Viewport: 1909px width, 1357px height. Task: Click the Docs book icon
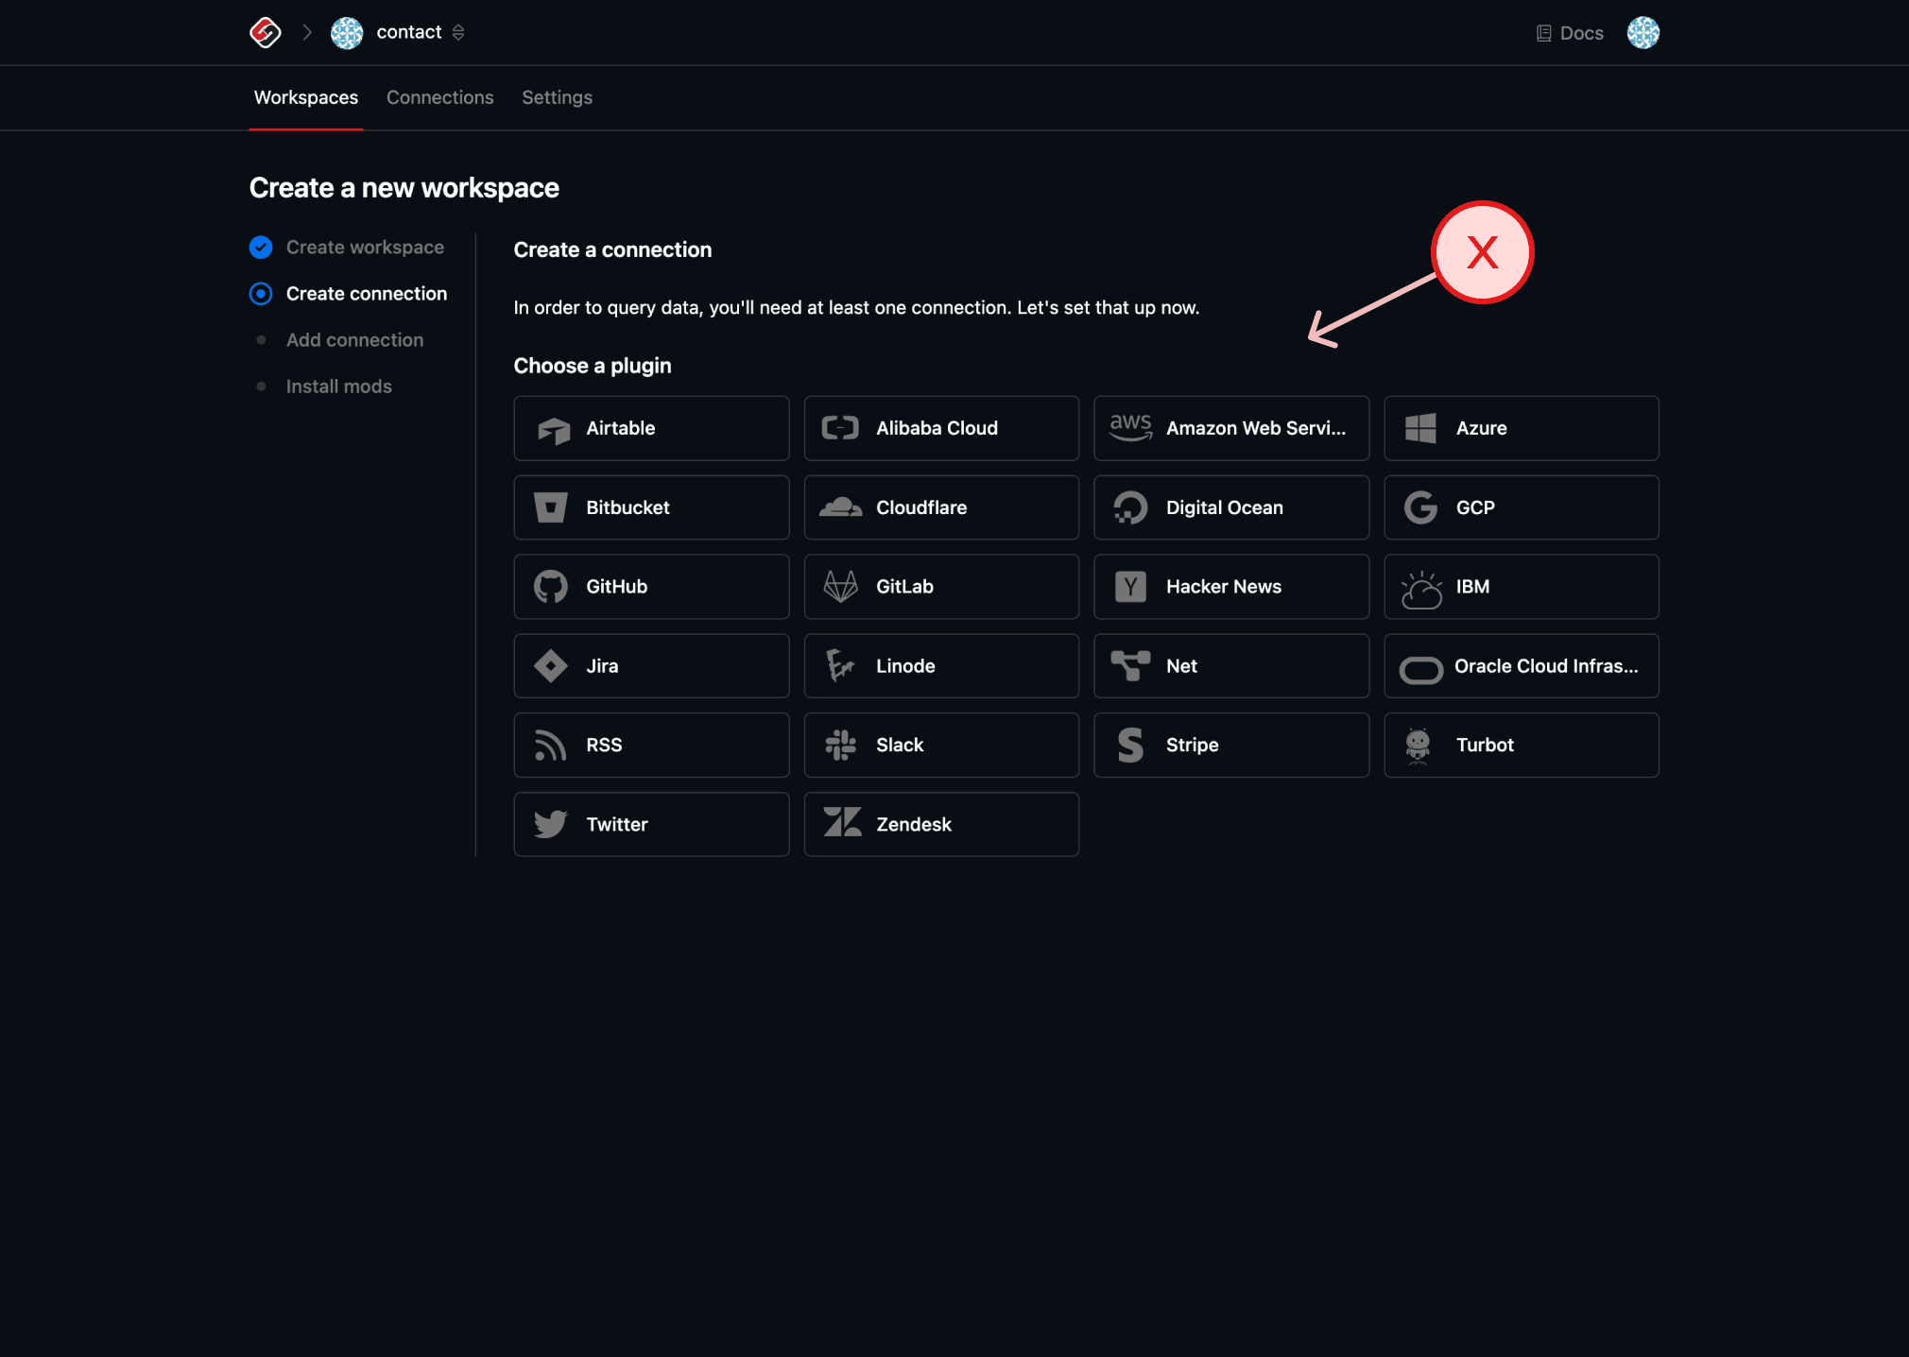(1544, 33)
